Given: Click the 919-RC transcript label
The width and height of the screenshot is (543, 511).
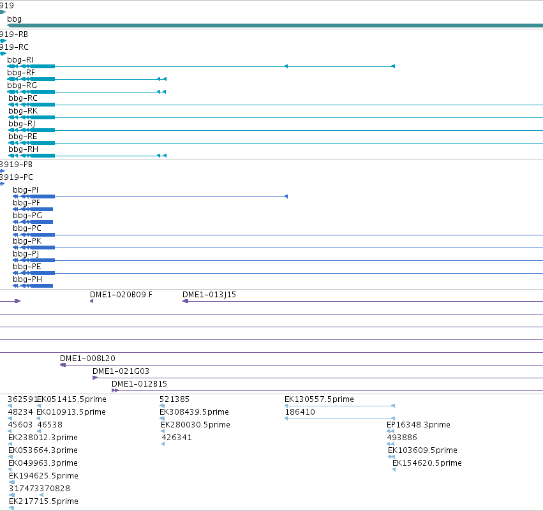Looking at the screenshot, I should (14, 47).
